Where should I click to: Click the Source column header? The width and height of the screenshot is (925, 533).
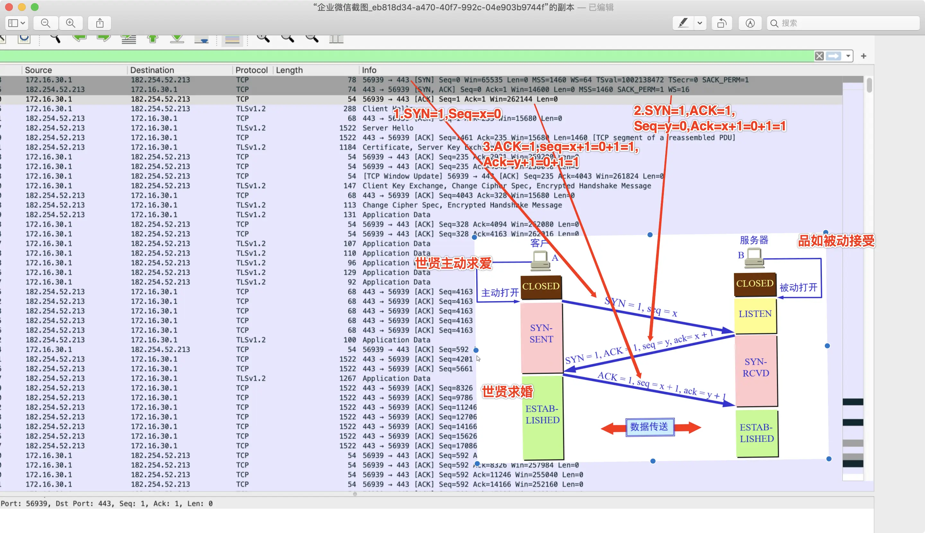pyautogui.click(x=39, y=70)
